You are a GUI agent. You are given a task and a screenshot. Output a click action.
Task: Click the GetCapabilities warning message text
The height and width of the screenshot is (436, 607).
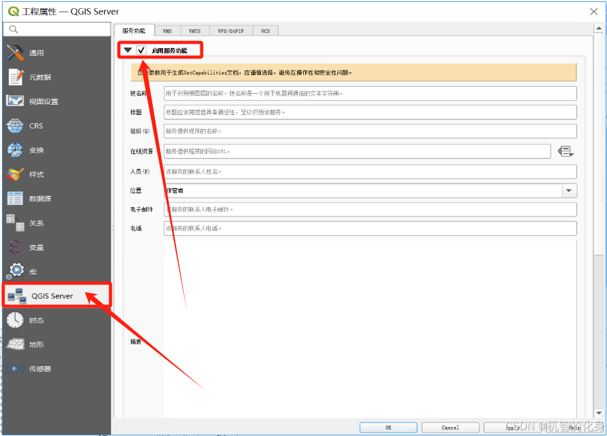click(244, 73)
